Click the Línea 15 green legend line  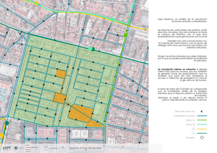pos(202,120)
